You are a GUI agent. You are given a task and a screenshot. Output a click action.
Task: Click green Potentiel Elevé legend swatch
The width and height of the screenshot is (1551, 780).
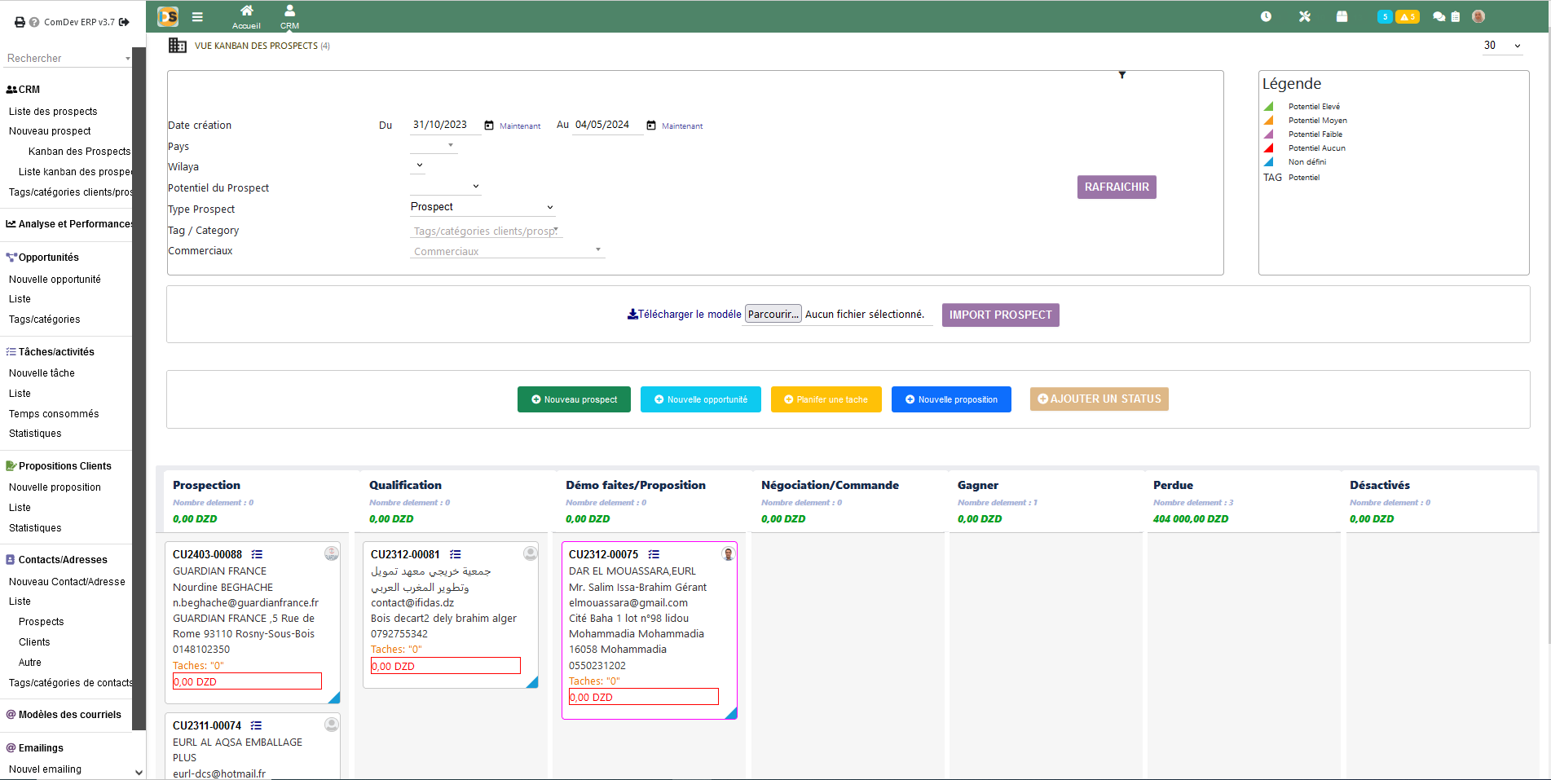pos(1269,106)
